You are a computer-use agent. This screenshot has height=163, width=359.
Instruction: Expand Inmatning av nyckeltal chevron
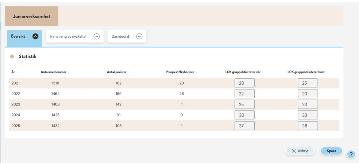(x=96, y=37)
